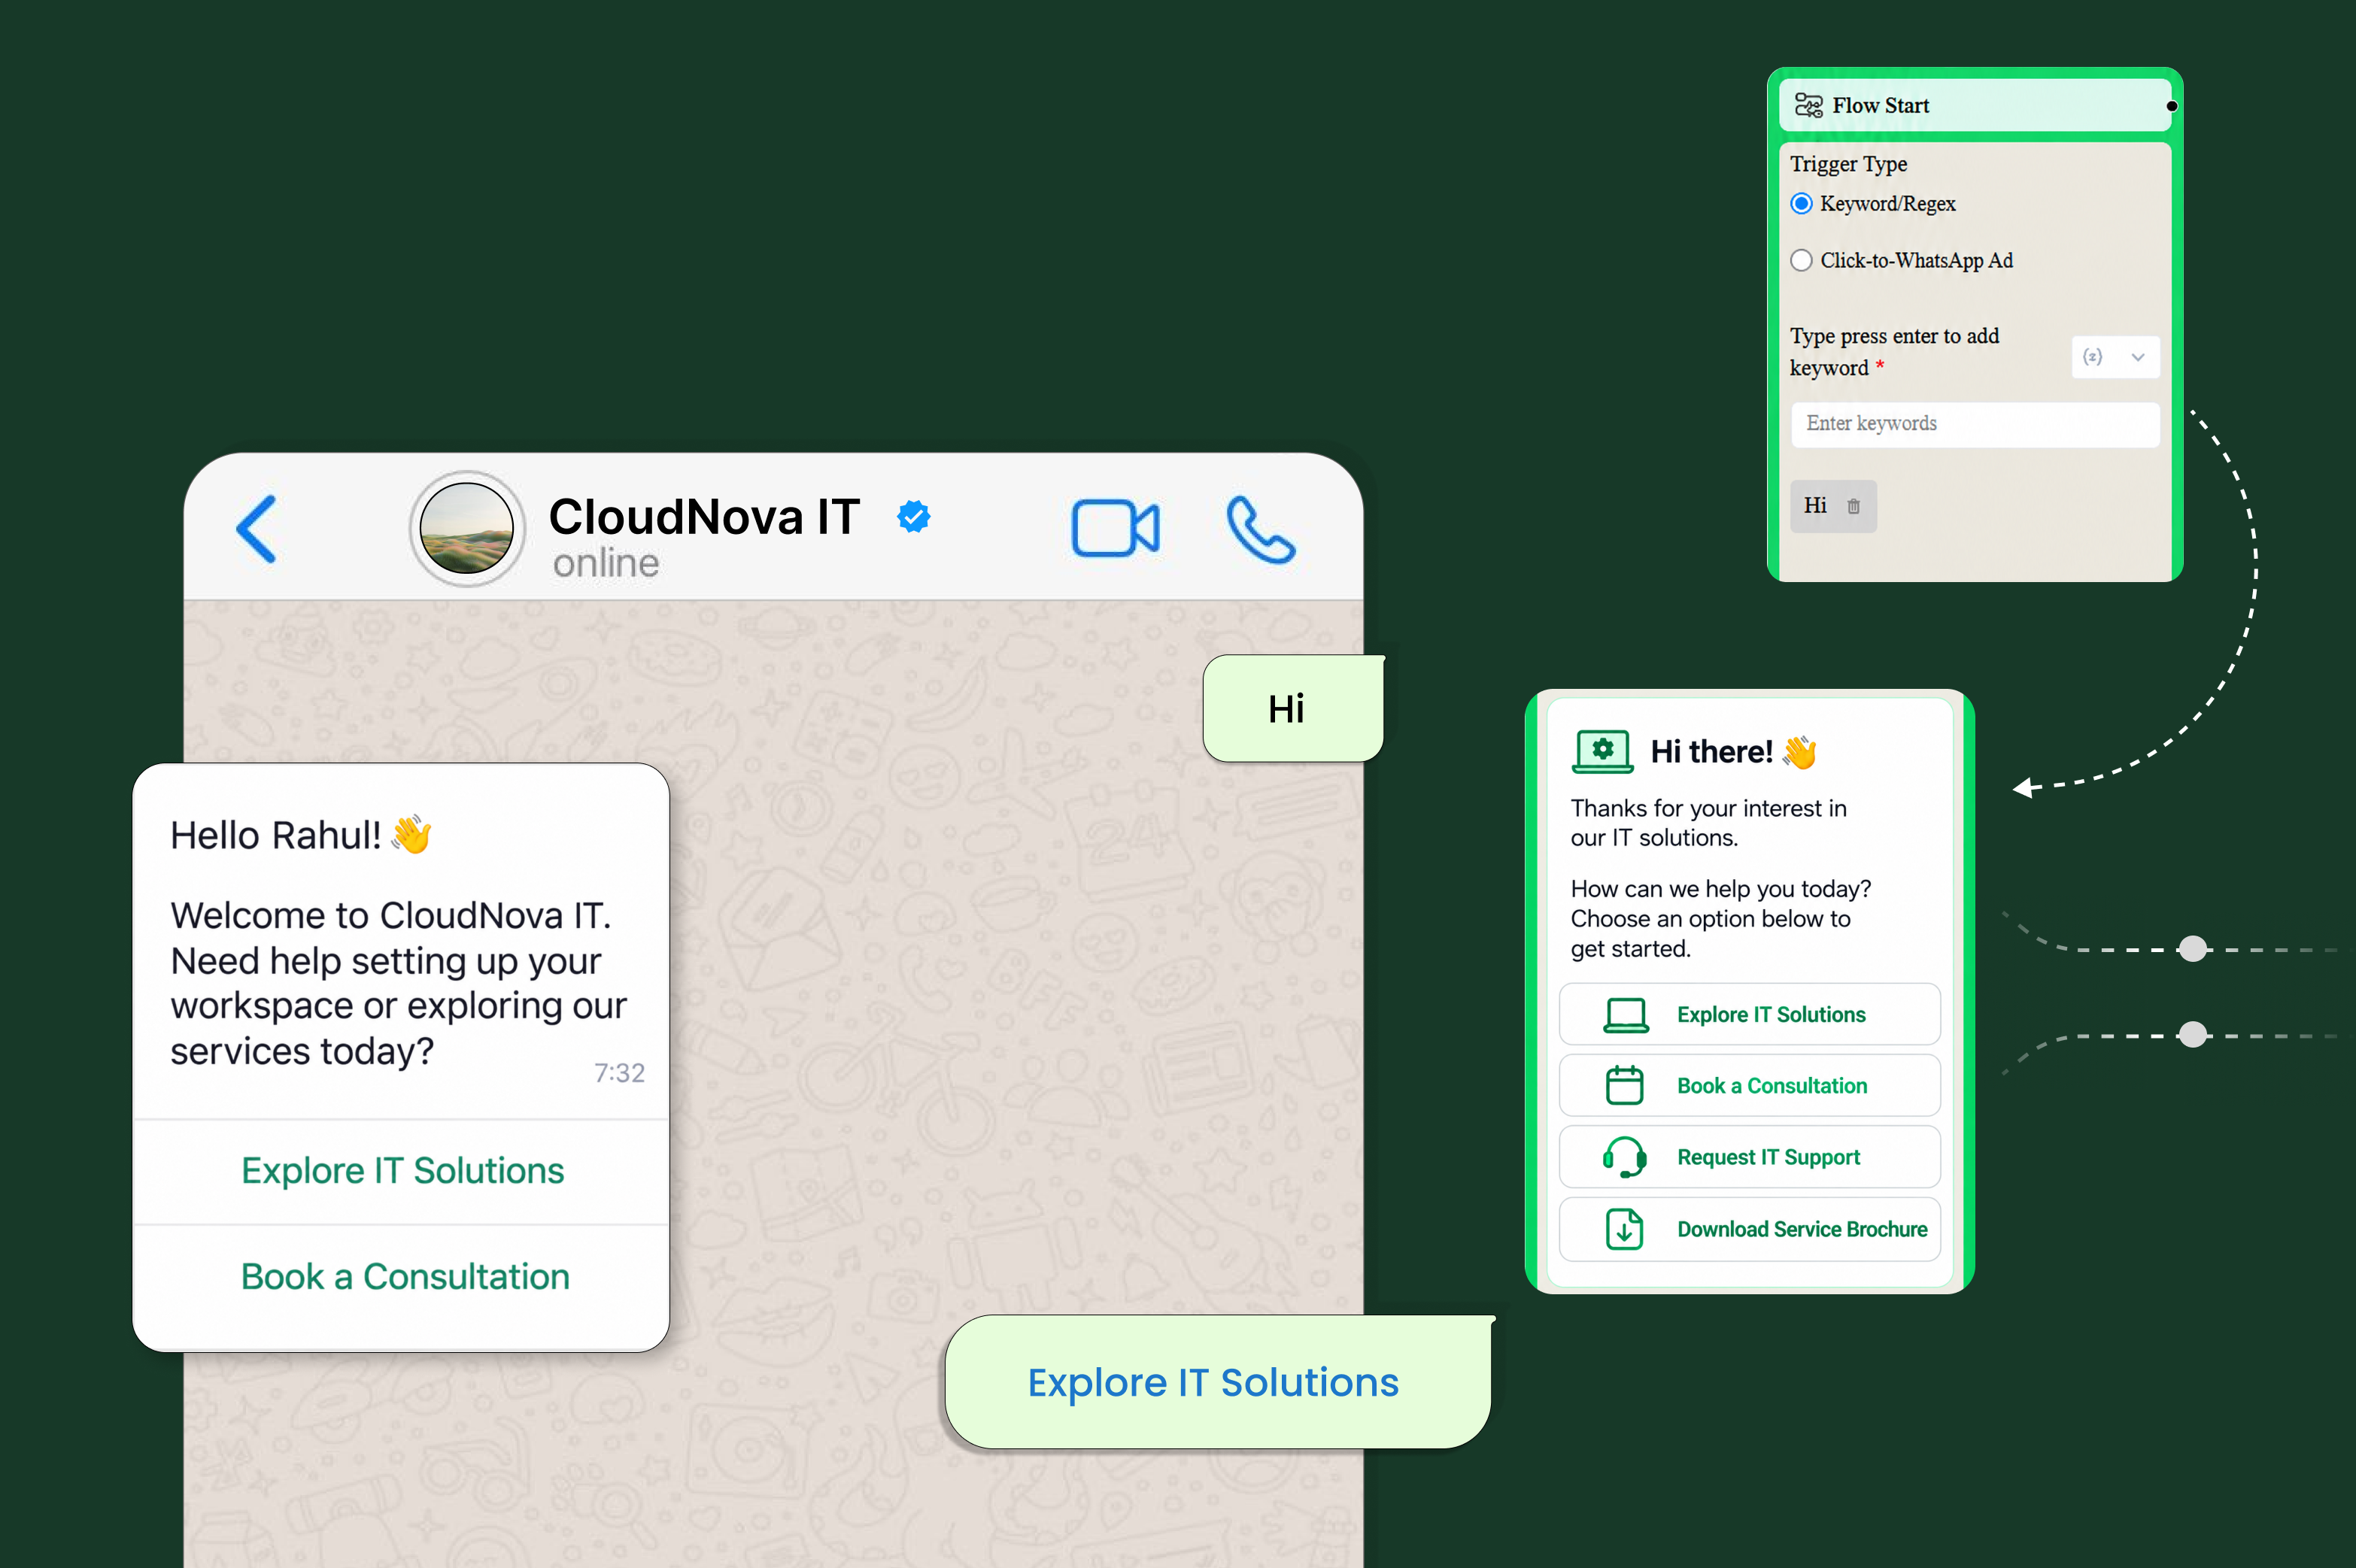Image resolution: width=2356 pixels, height=1568 pixels.
Task: Delete the Hi keyword with the trash icon
Action: click(1853, 506)
